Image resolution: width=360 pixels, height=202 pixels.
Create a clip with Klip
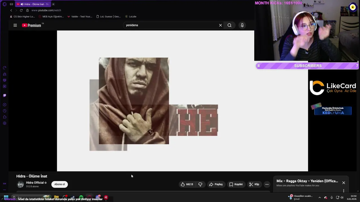pyautogui.click(x=254, y=184)
